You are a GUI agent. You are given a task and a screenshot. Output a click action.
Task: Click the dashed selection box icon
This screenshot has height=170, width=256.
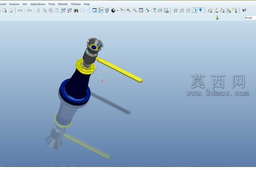(82, 11)
